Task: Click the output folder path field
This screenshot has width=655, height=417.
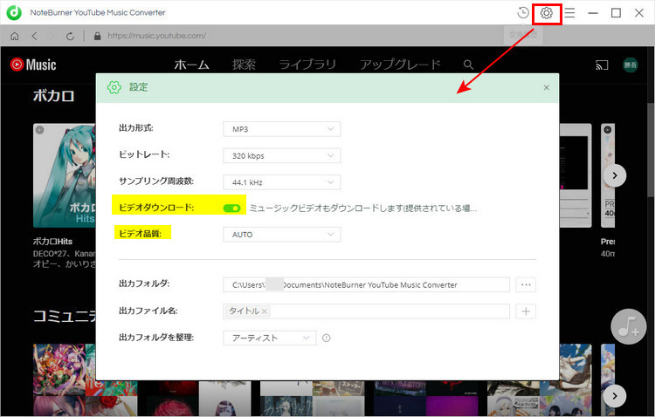Action: [x=366, y=284]
